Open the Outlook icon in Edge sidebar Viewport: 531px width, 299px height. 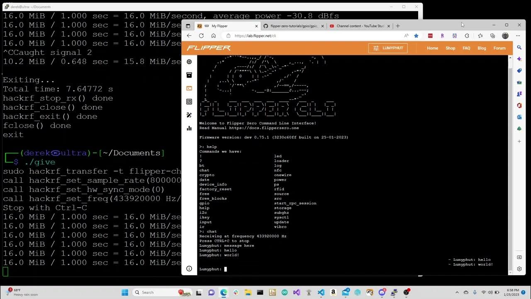click(x=519, y=117)
